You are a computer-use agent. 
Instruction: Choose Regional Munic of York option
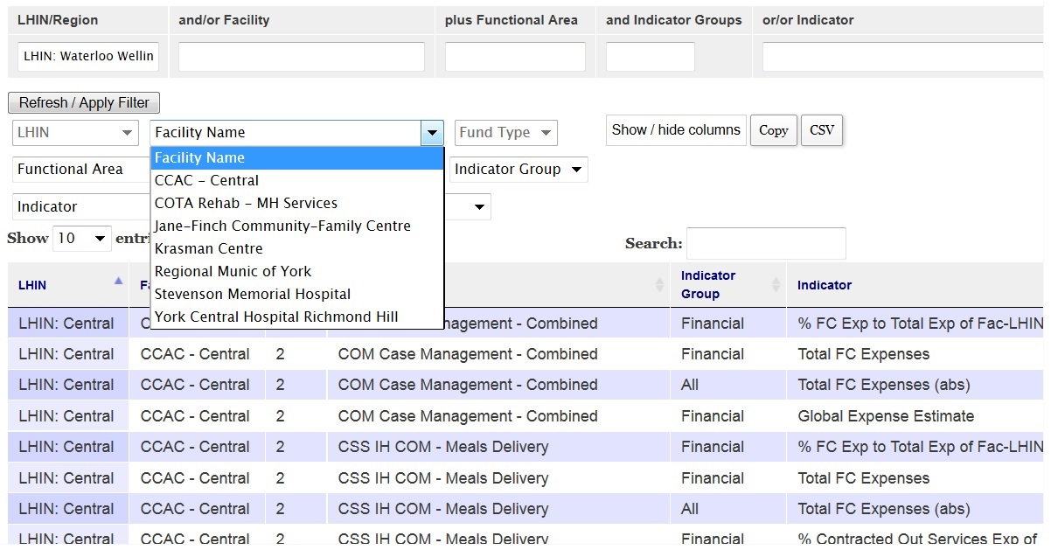point(233,271)
